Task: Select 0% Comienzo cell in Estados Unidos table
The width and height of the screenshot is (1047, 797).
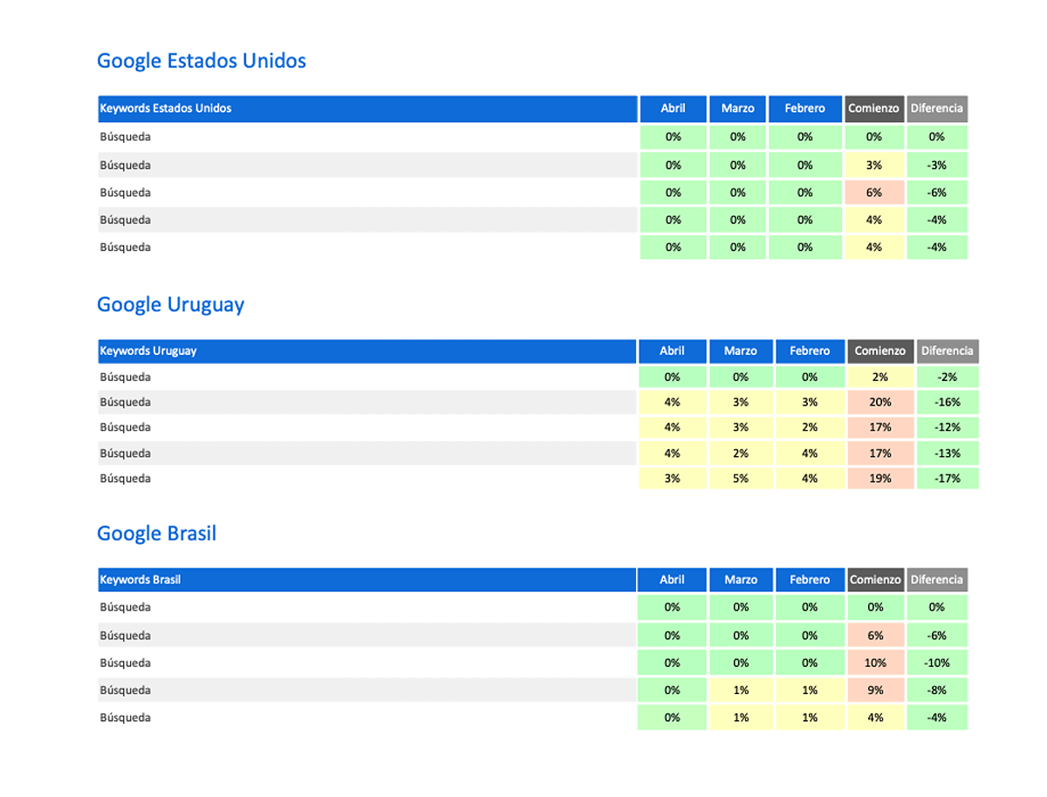Action: (x=874, y=137)
